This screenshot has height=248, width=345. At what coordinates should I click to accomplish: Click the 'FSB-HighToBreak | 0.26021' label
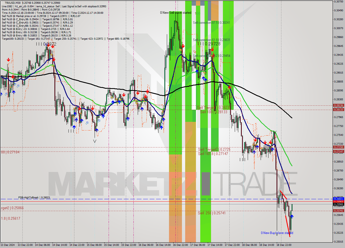34,198
